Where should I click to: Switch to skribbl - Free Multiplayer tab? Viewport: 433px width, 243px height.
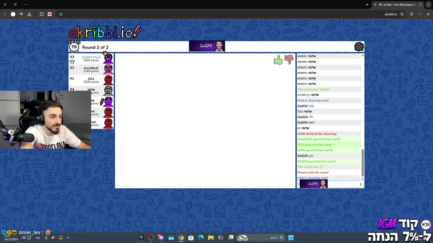tap(398, 4)
